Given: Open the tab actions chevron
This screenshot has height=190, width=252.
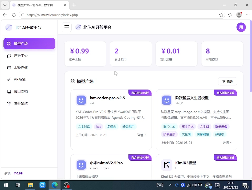Looking at the screenshot, I should 5,5.
